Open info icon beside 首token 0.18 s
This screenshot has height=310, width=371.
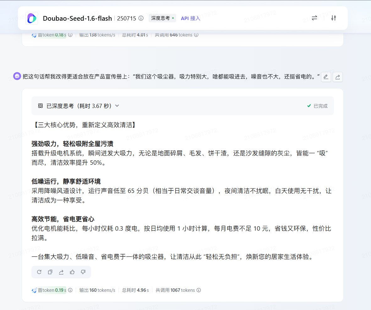(70, 35)
